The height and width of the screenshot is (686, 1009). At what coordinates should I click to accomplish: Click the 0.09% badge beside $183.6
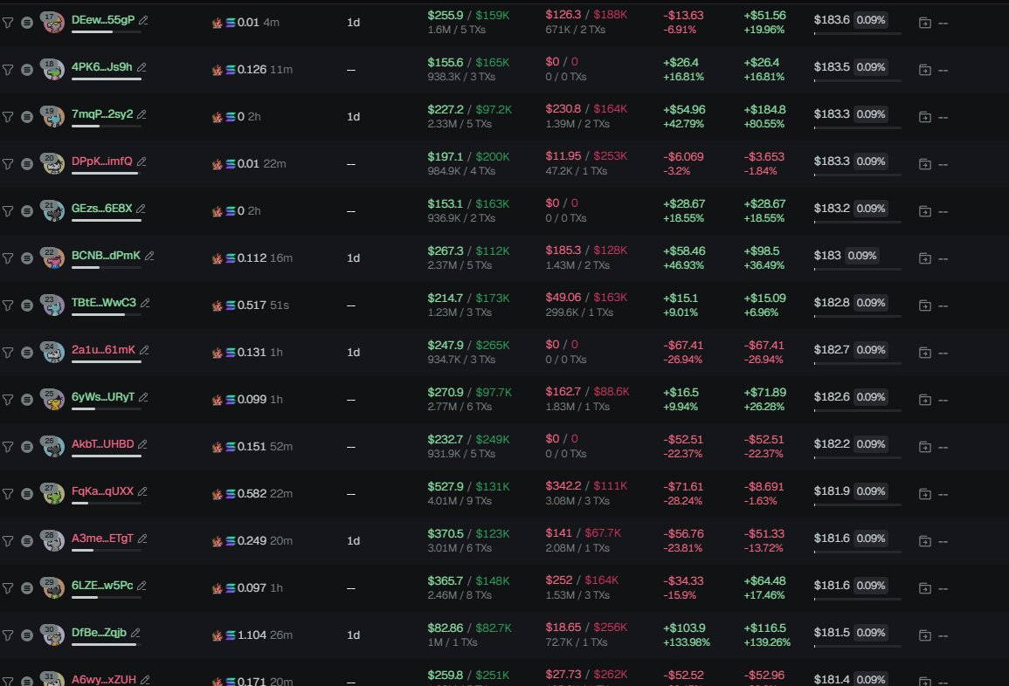point(869,19)
